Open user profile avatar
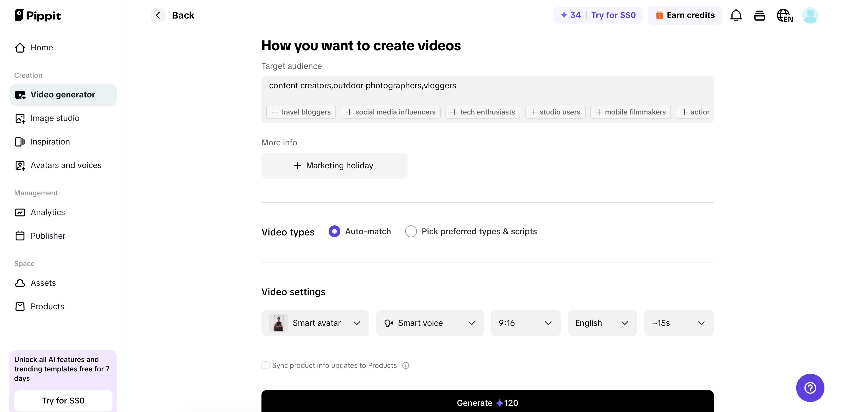This screenshot has height=412, width=848. [x=810, y=16]
